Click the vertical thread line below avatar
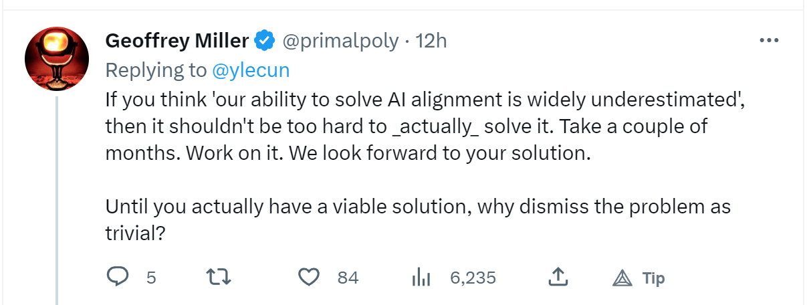The width and height of the screenshot is (807, 305). point(57,201)
